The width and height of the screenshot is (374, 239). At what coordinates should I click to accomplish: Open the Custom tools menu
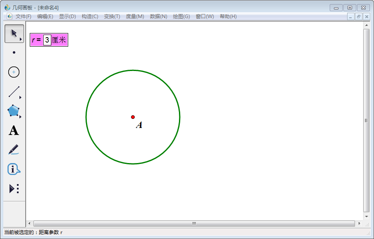[14, 189]
